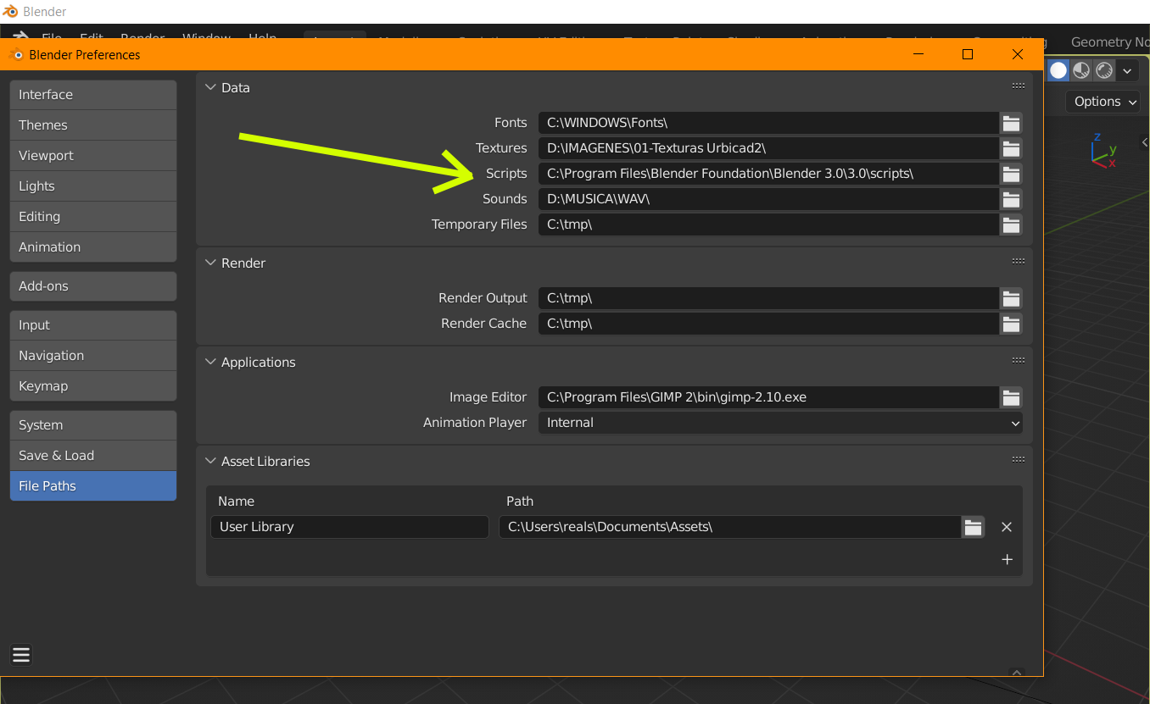Open folder browser for User Library path

973,527
